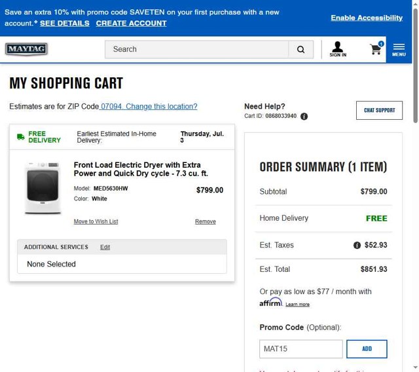
Task: Click the ORDER SUMMARY (1 ITEM) heading
Action: point(323,167)
